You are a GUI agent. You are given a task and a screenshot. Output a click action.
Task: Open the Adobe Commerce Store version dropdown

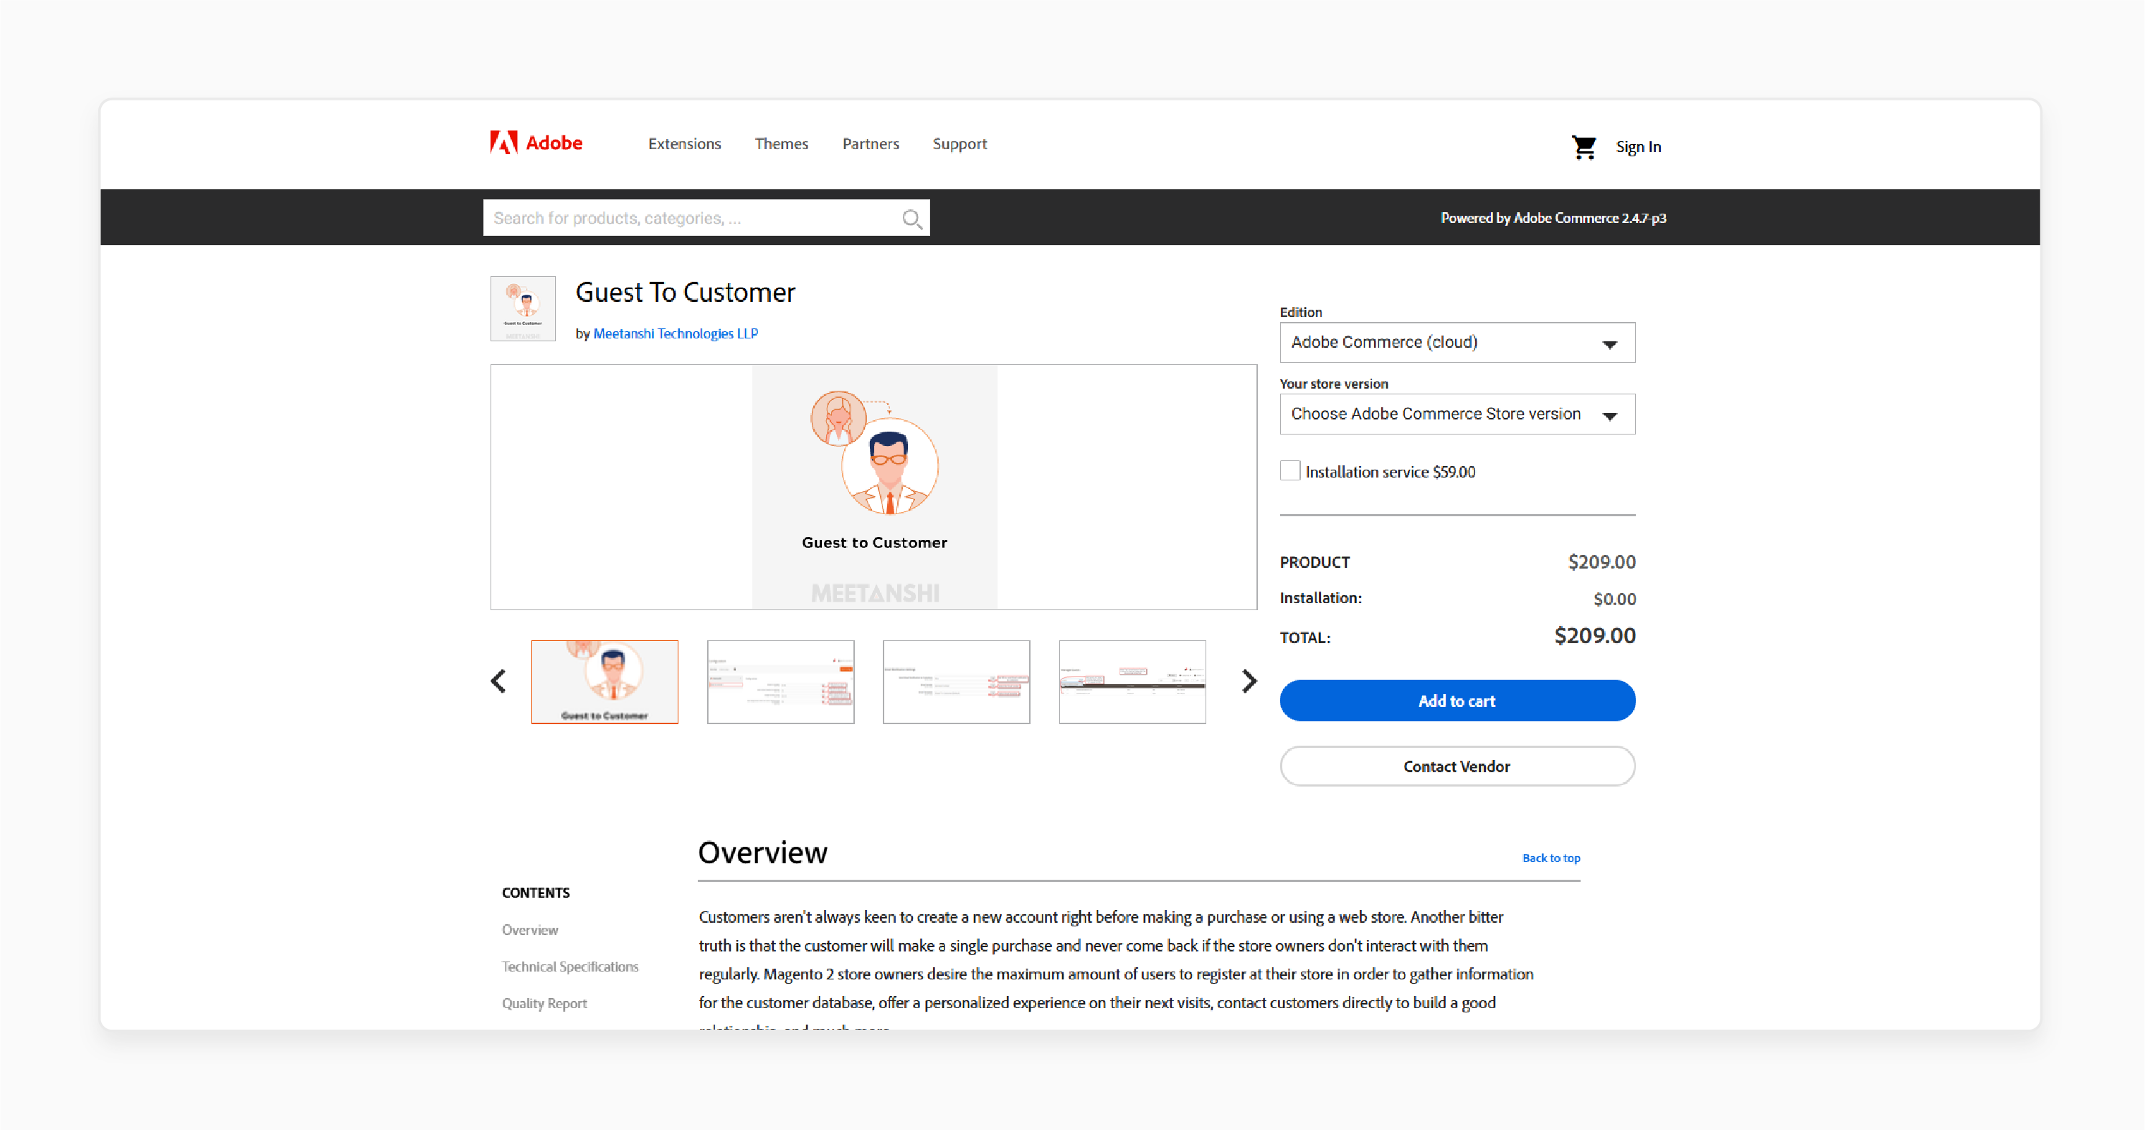[x=1457, y=414]
